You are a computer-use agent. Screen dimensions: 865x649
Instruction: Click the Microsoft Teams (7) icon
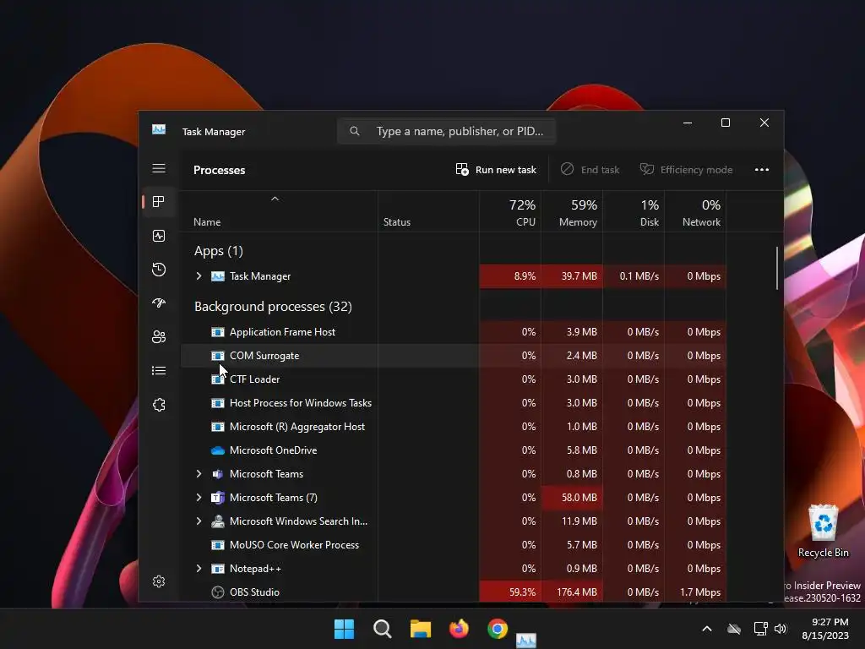click(x=218, y=498)
